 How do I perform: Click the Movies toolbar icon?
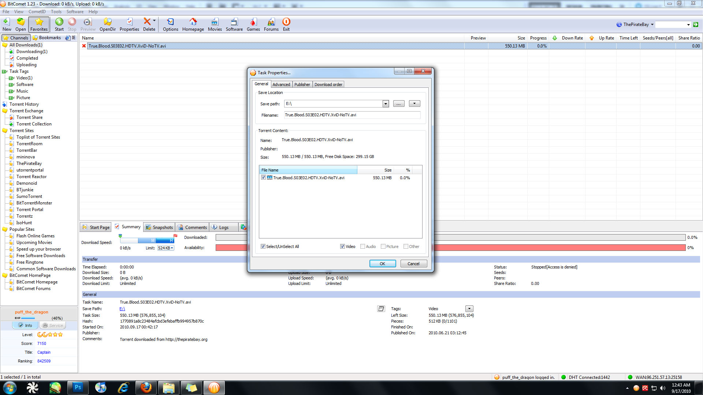pos(215,25)
